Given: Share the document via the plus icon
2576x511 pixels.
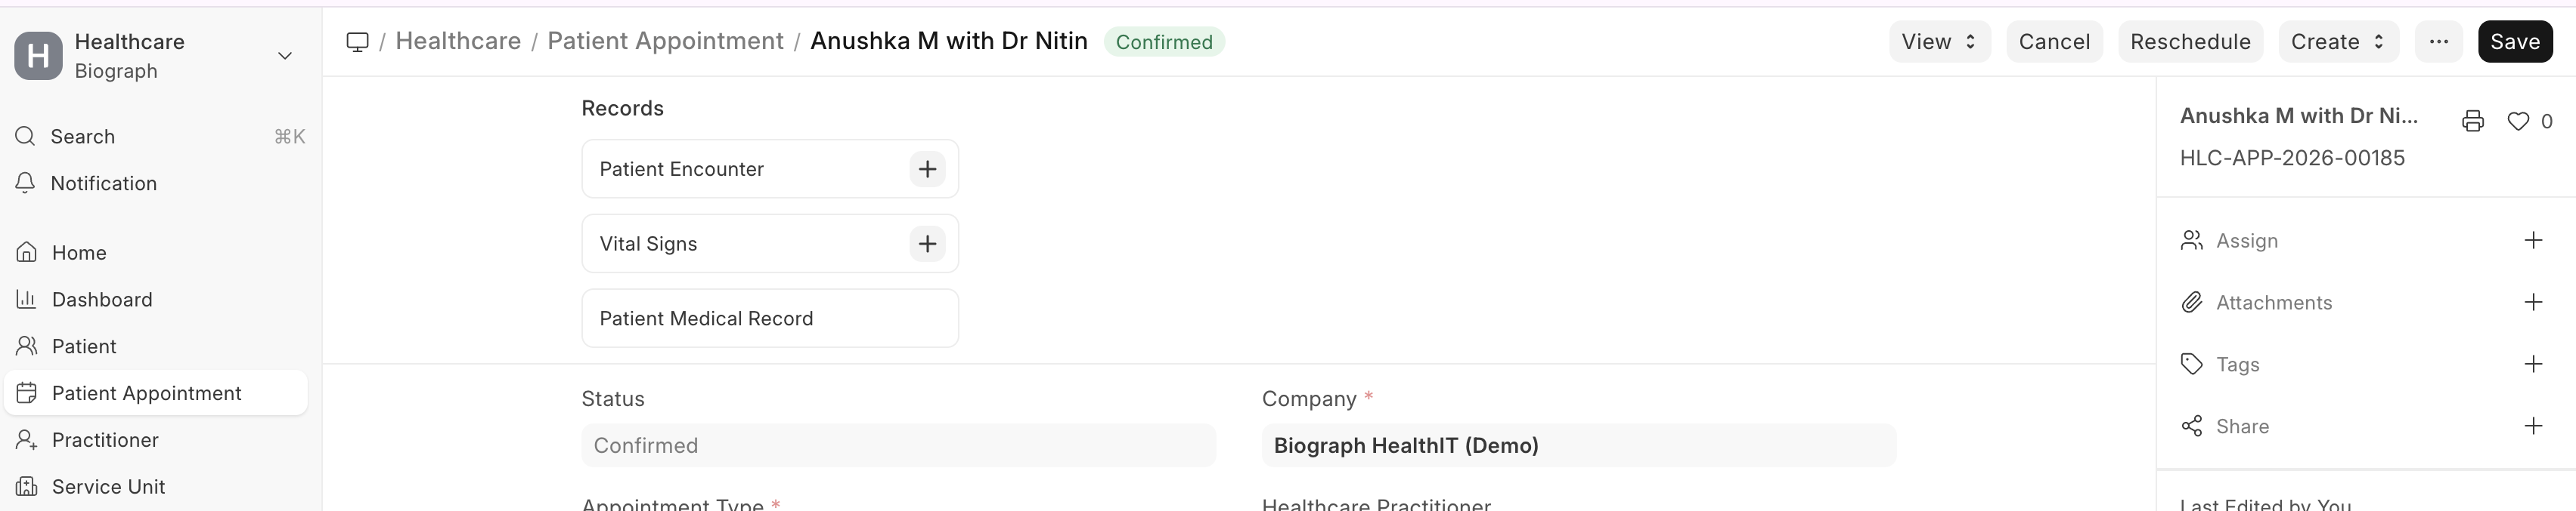Looking at the screenshot, I should [x=2532, y=426].
